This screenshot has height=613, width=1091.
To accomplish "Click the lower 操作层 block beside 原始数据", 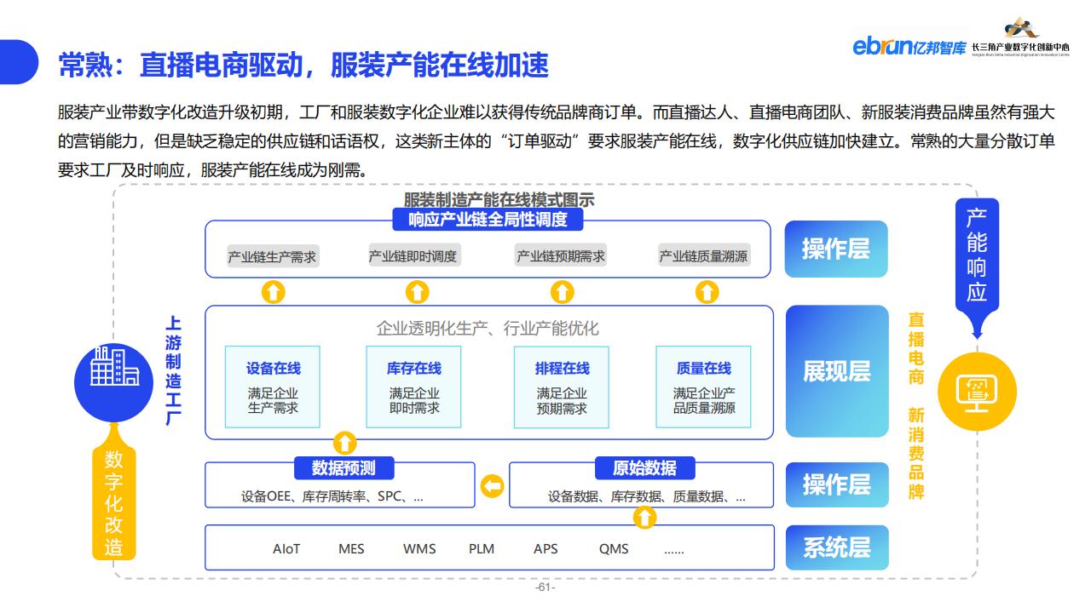I will 836,484.
